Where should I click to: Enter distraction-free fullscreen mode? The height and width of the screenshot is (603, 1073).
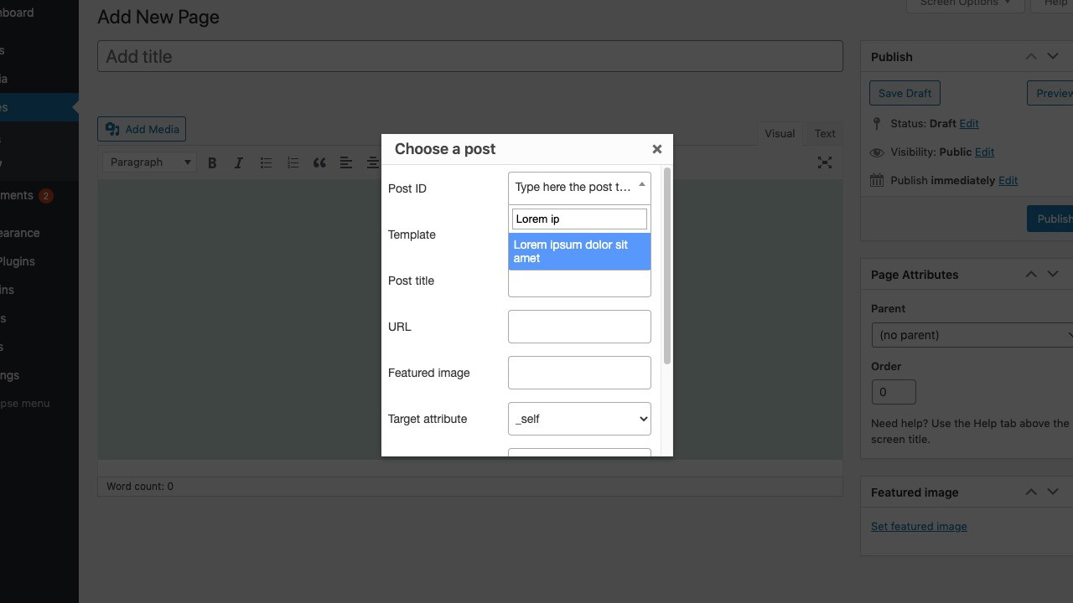(825, 162)
